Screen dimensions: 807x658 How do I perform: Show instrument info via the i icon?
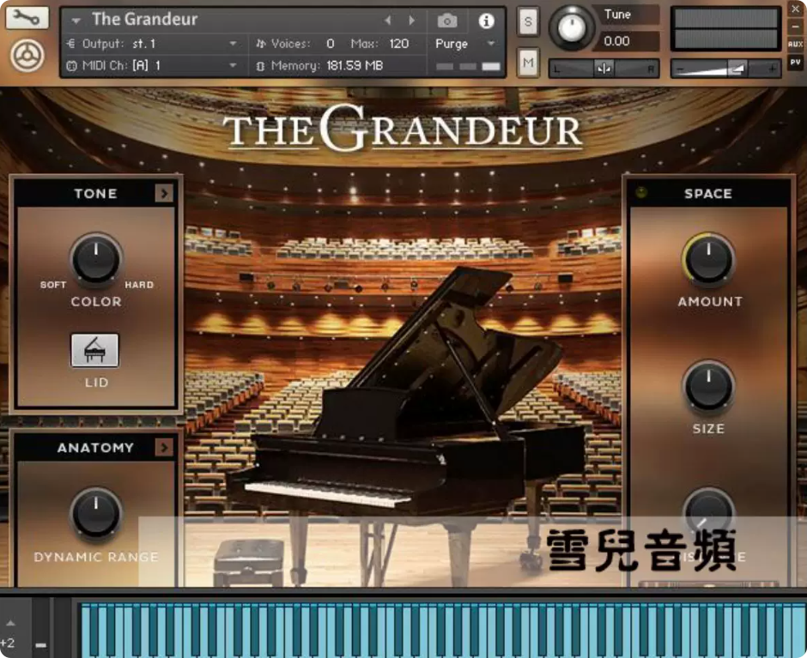pos(486,21)
